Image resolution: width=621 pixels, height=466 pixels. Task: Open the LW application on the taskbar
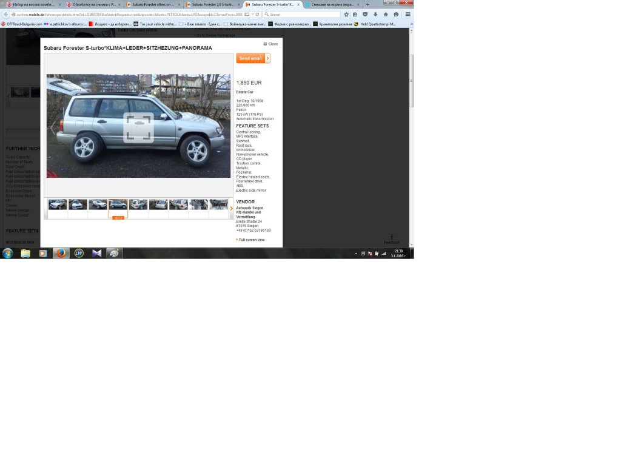(x=79, y=253)
